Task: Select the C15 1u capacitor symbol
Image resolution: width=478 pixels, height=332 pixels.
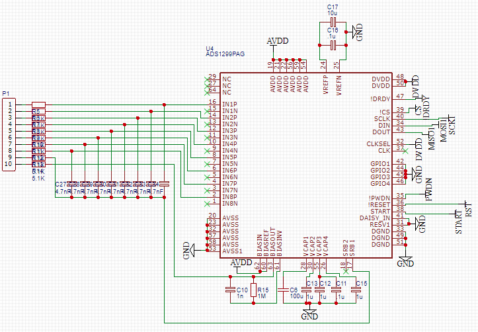Action: point(356,290)
